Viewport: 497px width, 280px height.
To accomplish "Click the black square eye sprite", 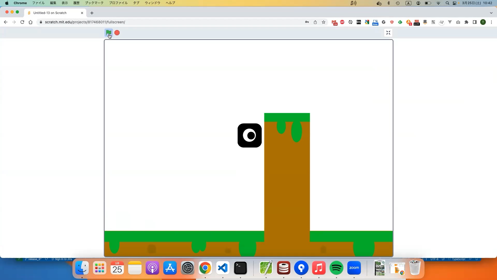I will (250, 135).
